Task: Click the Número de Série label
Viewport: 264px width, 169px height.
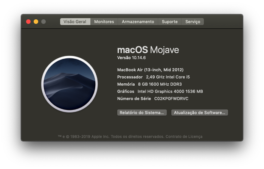Action: point(134,99)
